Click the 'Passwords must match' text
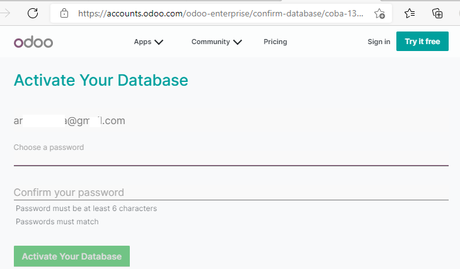Screen dimensions: 460x269 [x=57, y=222]
